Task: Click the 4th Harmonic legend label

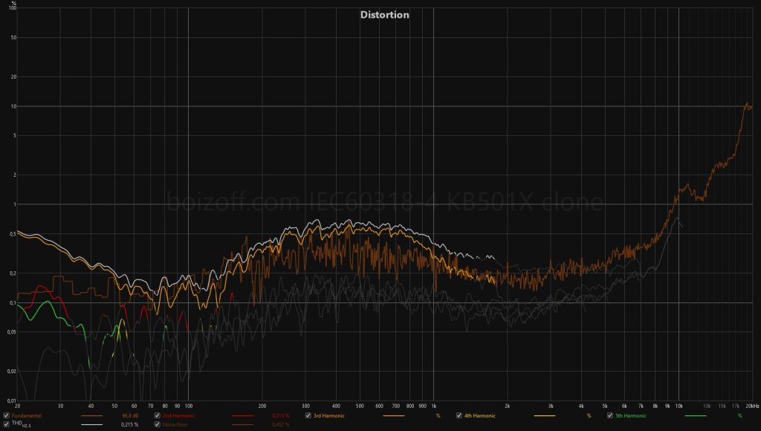Action: point(480,416)
